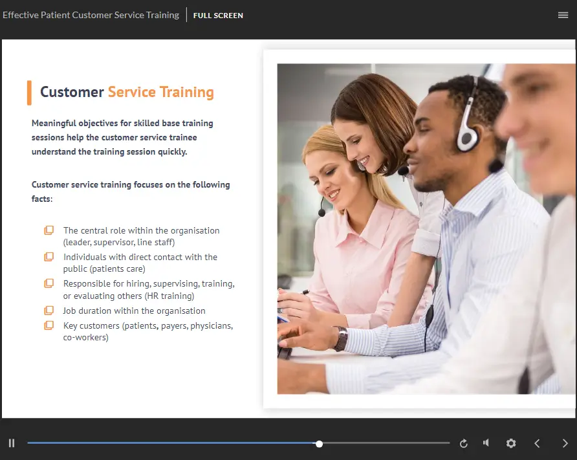This screenshot has width=577, height=460.
Task: Click the "Job duration within the organisation" text
Action: [x=134, y=311]
